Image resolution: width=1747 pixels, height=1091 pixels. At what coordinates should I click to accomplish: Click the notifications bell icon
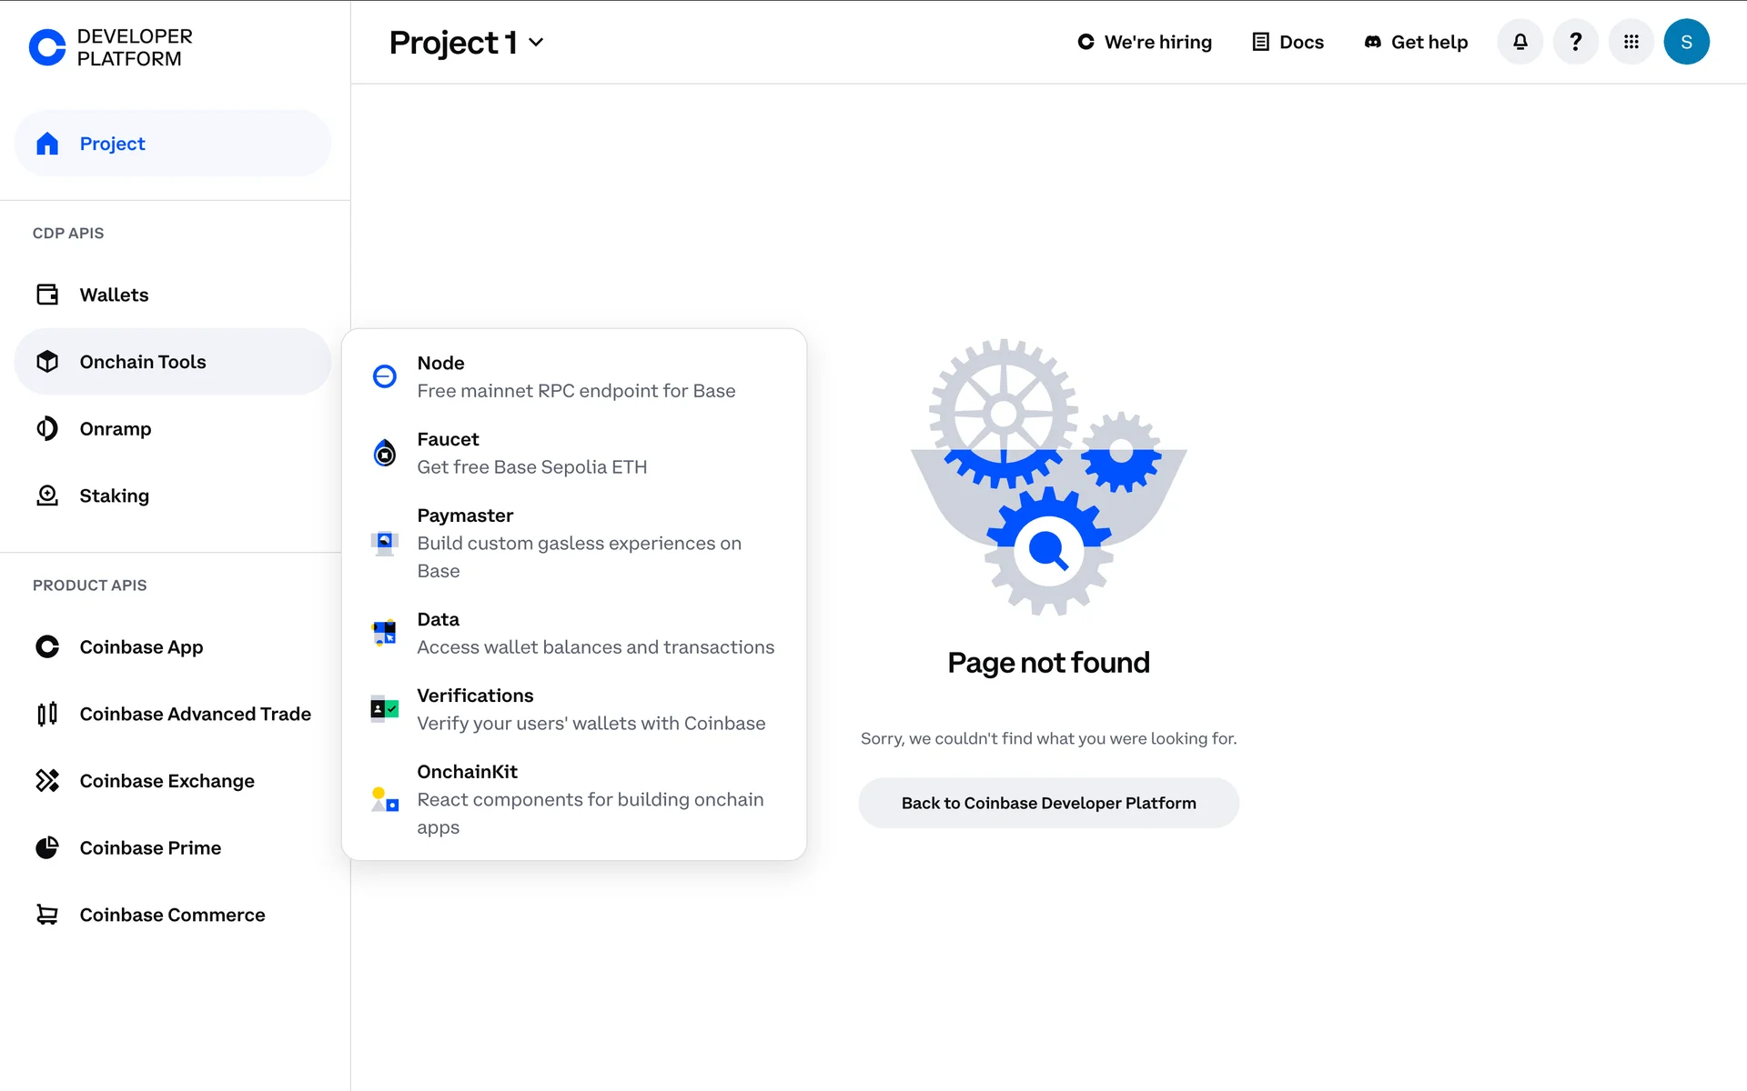(x=1520, y=42)
